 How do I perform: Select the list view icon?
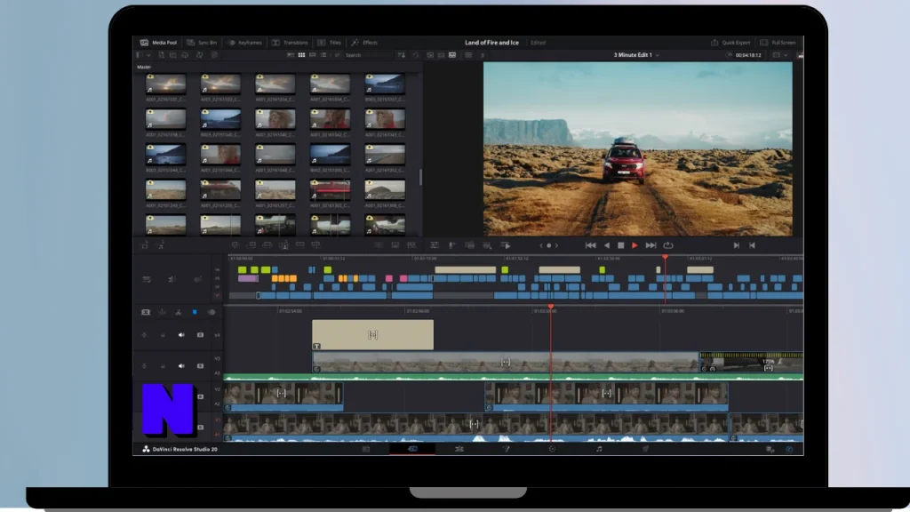click(x=323, y=55)
